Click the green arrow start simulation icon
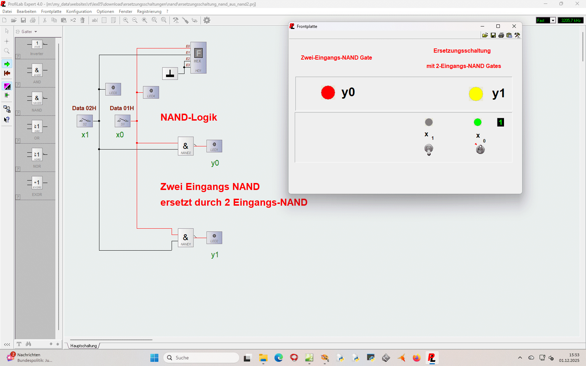This screenshot has width=586, height=366. pos(7,64)
